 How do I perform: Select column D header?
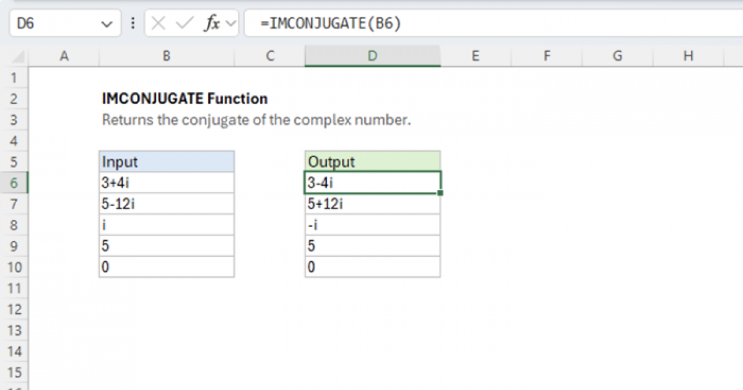[372, 55]
